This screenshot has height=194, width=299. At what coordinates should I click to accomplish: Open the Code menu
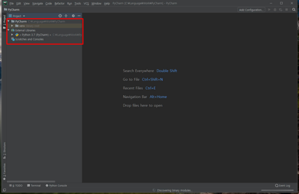click(x=48, y=3)
